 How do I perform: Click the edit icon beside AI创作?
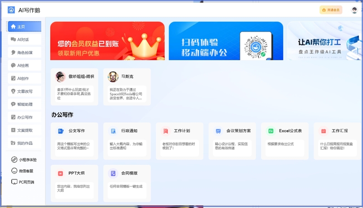click(x=13, y=78)
